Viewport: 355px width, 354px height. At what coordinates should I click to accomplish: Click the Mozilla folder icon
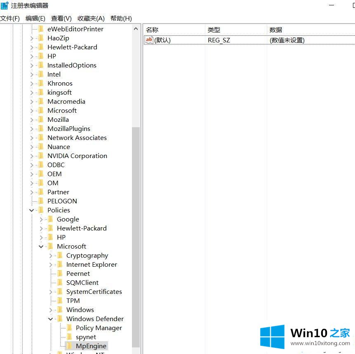(x=41, y=119)
